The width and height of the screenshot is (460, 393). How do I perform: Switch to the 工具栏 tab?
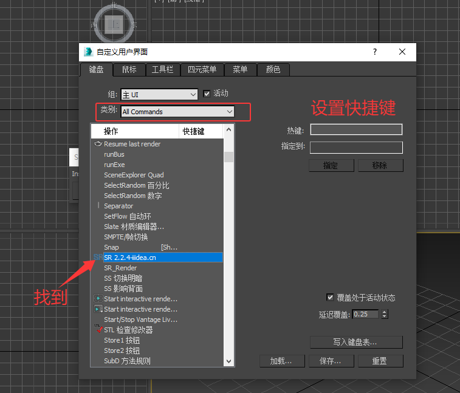(x=162, y=69)
